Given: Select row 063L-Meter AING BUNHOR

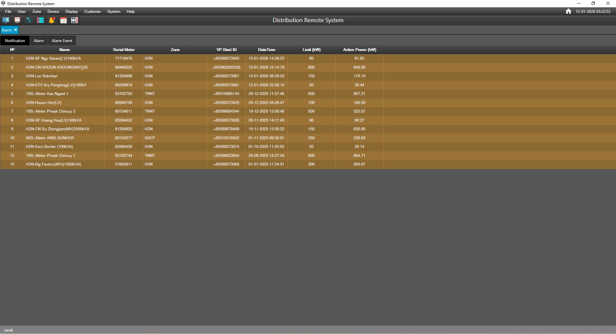Looking at the screenshot, I should coord(50,138).
